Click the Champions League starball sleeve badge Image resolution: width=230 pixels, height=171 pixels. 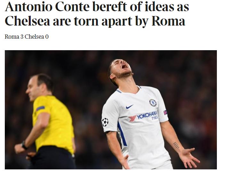coord(105,122)
